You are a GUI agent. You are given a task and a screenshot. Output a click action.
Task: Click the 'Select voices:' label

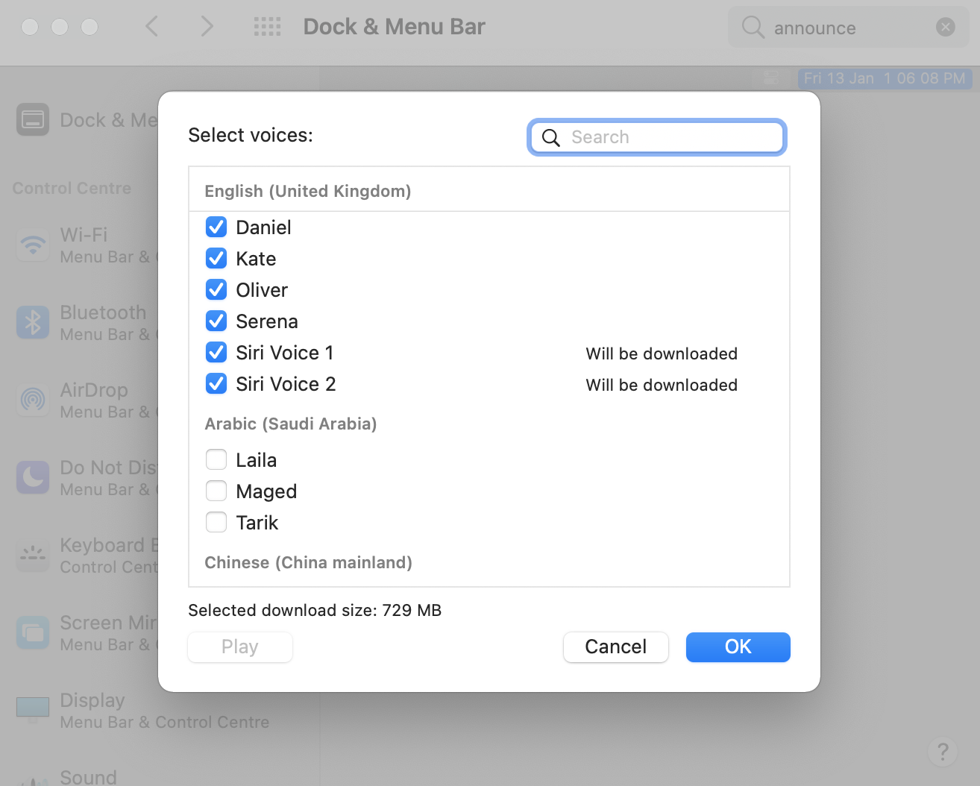(251, 135)
